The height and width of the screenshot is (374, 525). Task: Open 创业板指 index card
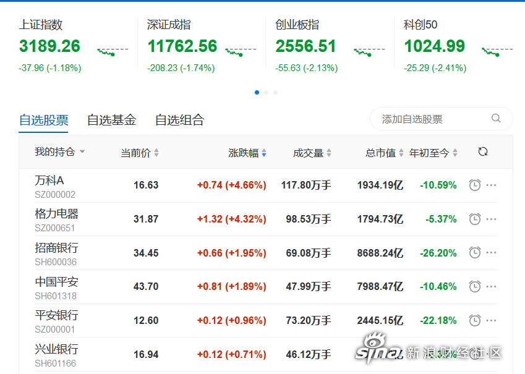(330, 46)
